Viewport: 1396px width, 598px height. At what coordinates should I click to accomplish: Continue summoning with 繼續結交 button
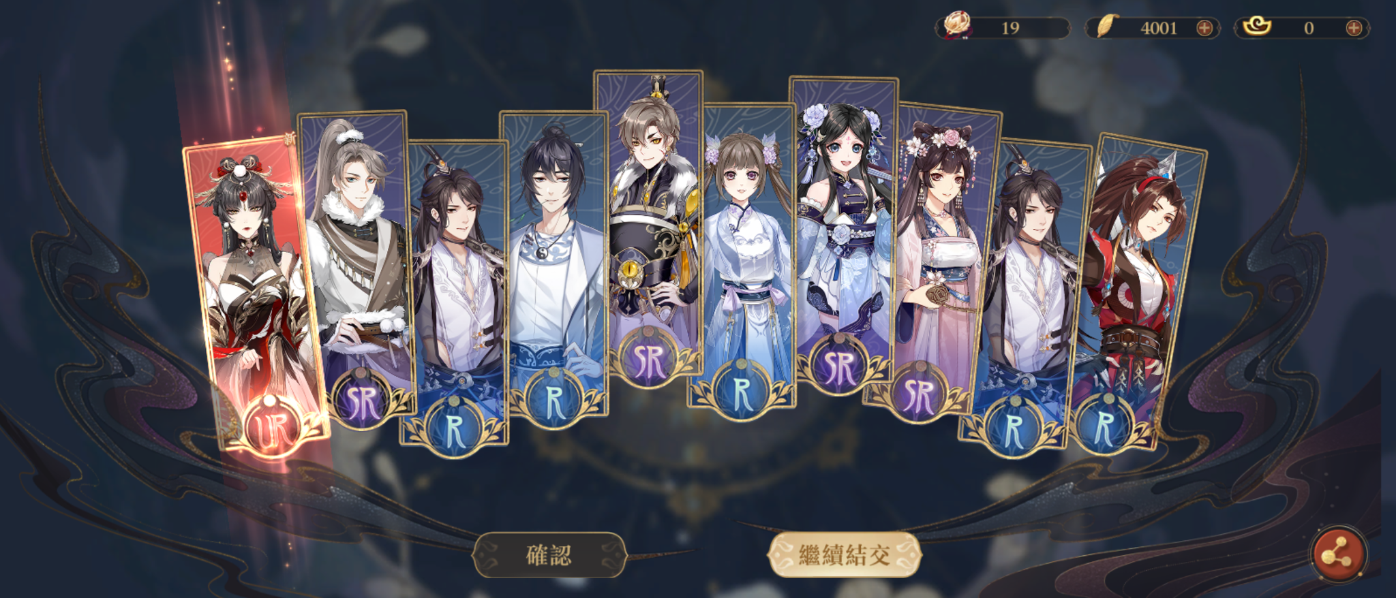845,555
